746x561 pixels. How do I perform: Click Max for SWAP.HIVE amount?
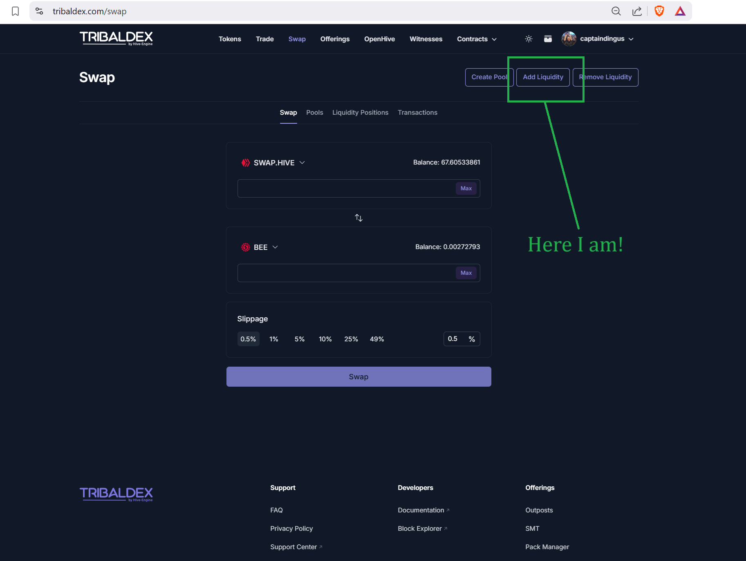[466, 188]
